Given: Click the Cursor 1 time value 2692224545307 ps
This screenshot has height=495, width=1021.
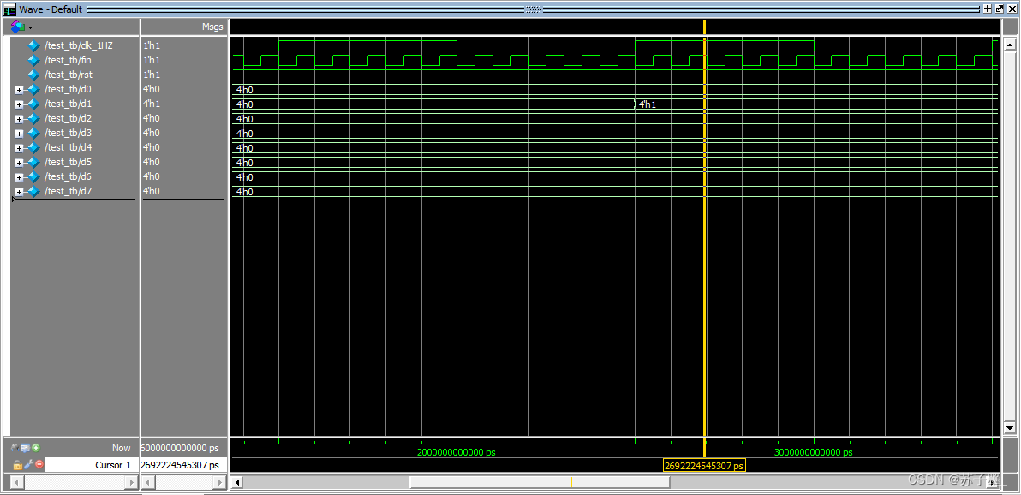Looking at the screenshot, I should pos(180,465).
